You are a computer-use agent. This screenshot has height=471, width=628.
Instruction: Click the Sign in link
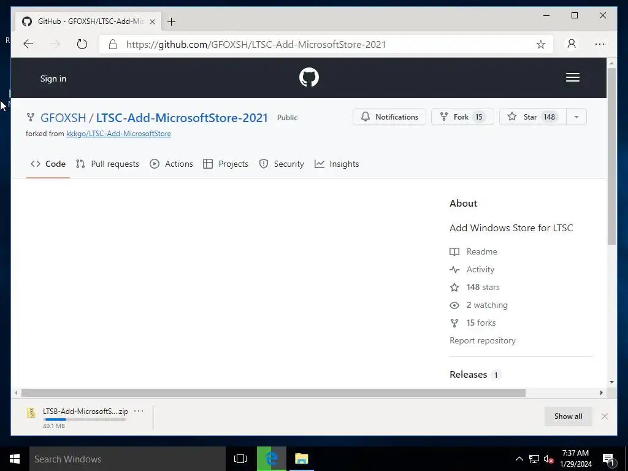53,78
